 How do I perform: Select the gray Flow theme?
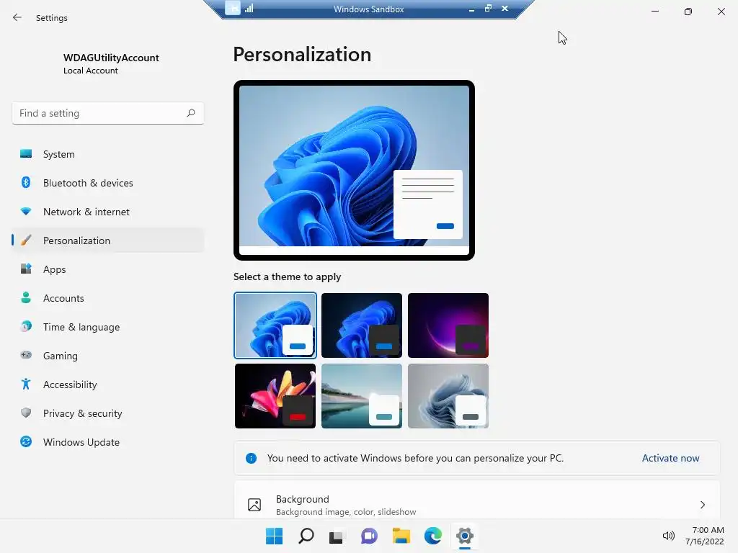pyautogui.click(x=448, y=396)
